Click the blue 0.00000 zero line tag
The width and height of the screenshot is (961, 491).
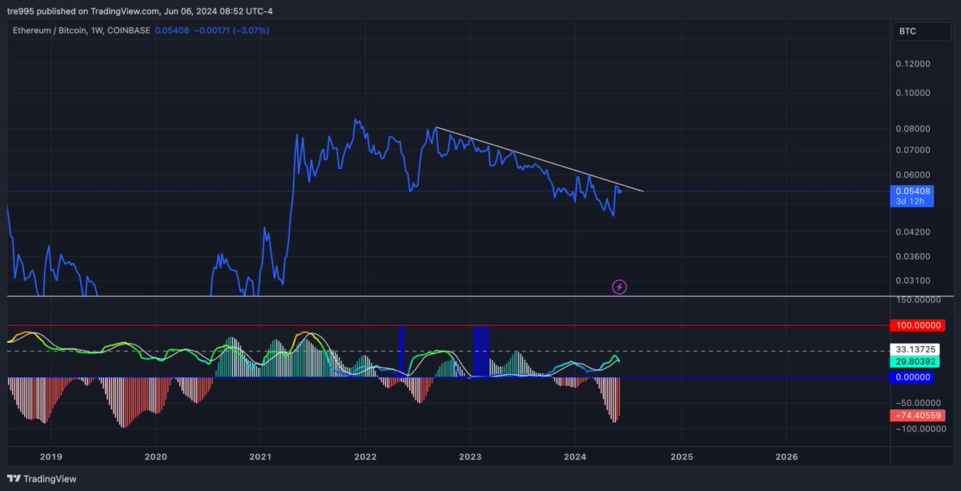pos(914,376)
